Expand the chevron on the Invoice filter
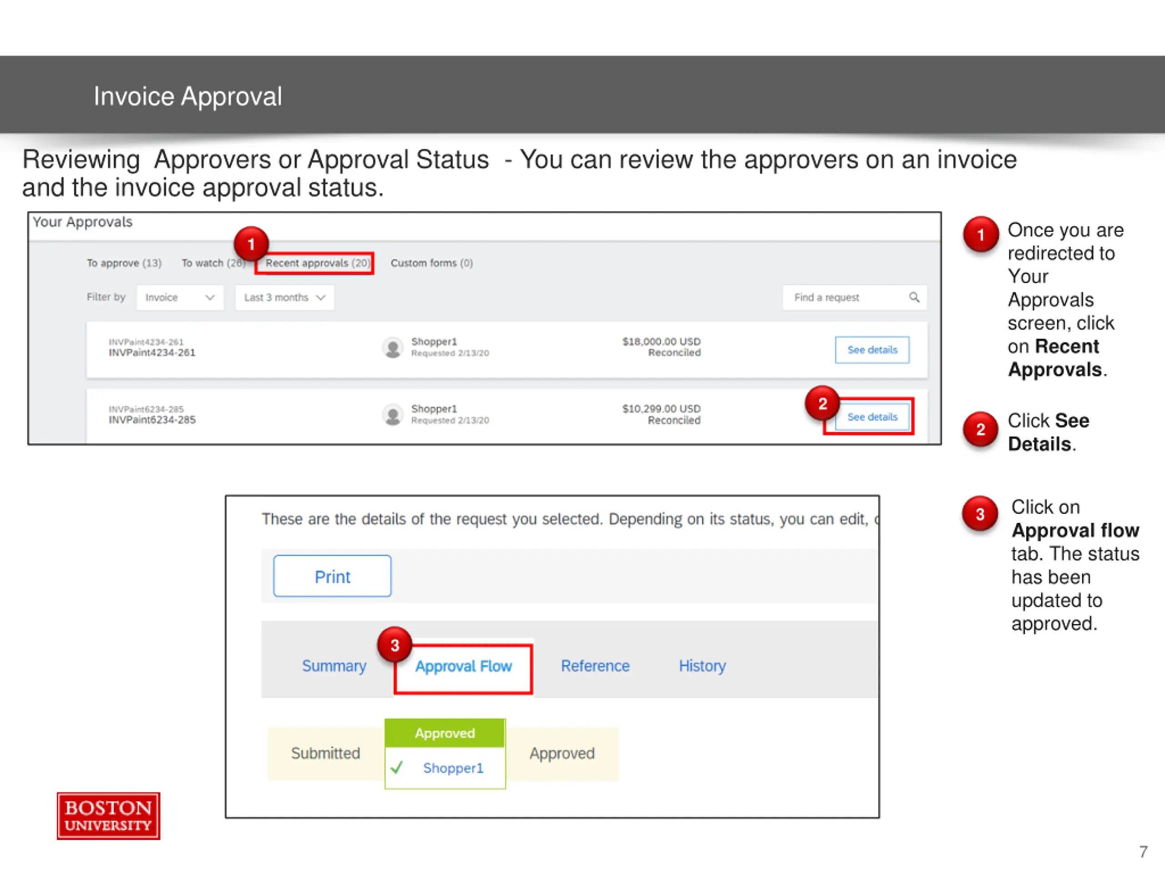The width and height of the screenshot is (1165, 873). (x=210, y=297)
